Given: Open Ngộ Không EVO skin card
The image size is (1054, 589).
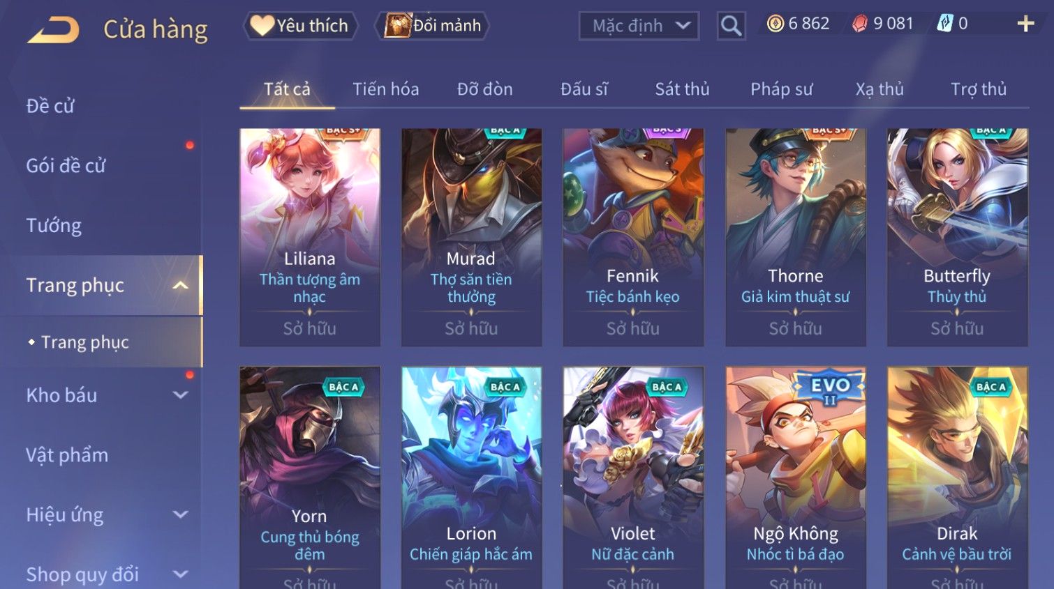Looking at the screenshot, I should [x=796, y=477].
